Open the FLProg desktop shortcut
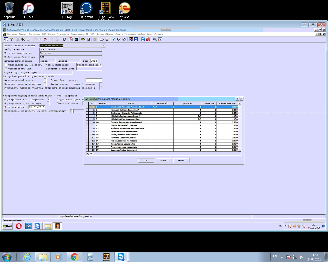This screenshot has width=328, height=262. click(x=67, y=10)
